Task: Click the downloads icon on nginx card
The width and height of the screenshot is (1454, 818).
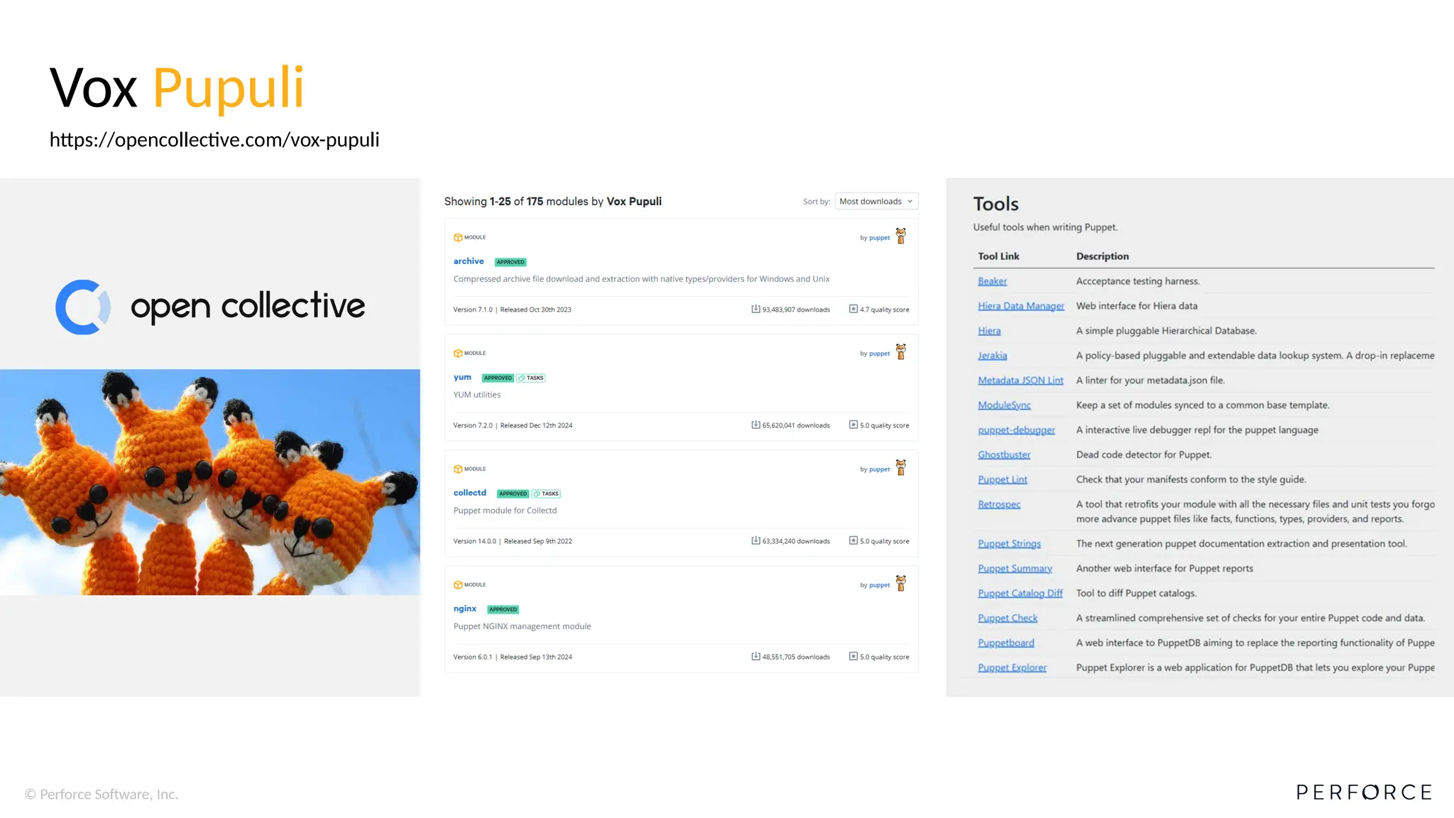Action: (755, 656)
